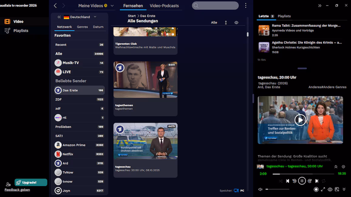Screen dimensions: 351x197
Task: Collapse the right panel with double arrows
Action: [x=320, y=5]
